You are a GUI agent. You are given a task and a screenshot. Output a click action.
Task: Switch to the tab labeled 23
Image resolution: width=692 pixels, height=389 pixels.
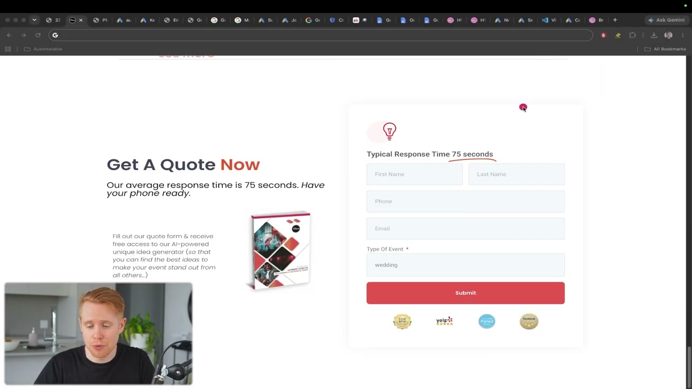coord(53,20)
